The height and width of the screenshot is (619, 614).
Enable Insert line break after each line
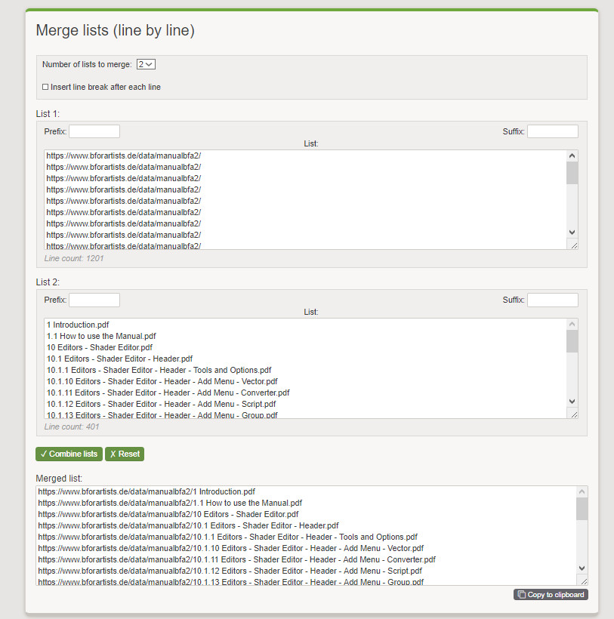(x=45, y=88)
